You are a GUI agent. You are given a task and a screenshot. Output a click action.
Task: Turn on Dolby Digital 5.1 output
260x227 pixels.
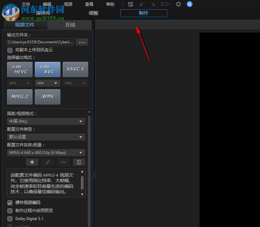click(10, 219)
